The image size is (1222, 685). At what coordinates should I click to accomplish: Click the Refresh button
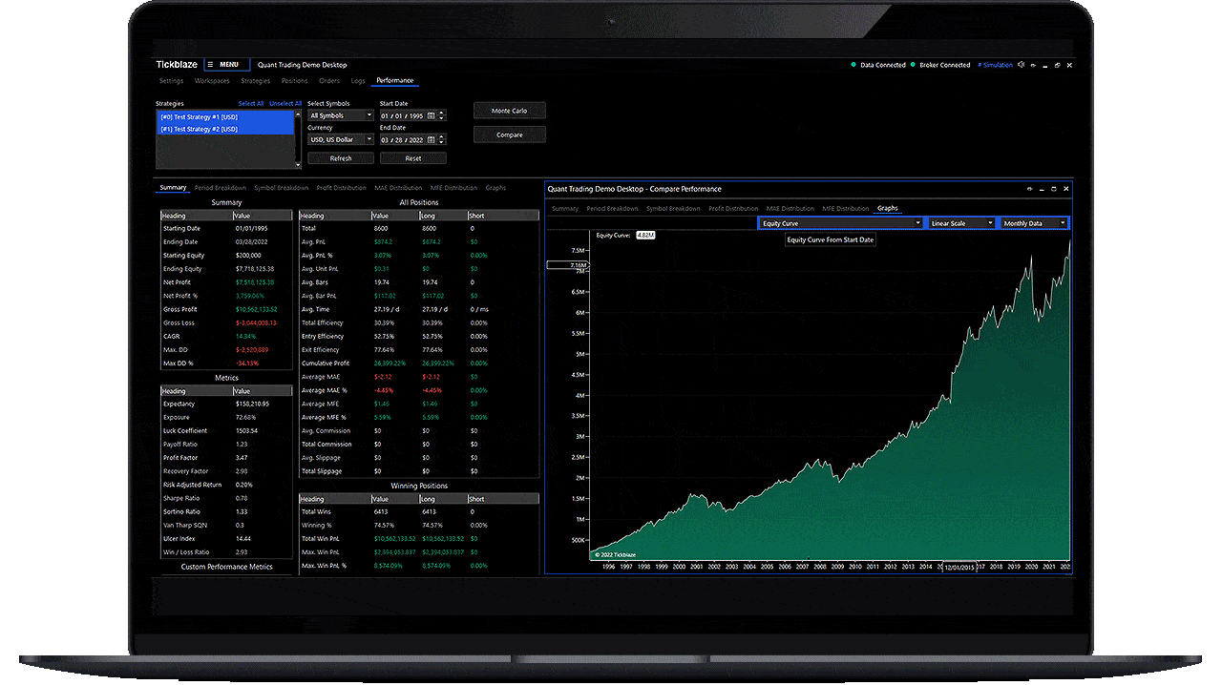click(341, 158)
